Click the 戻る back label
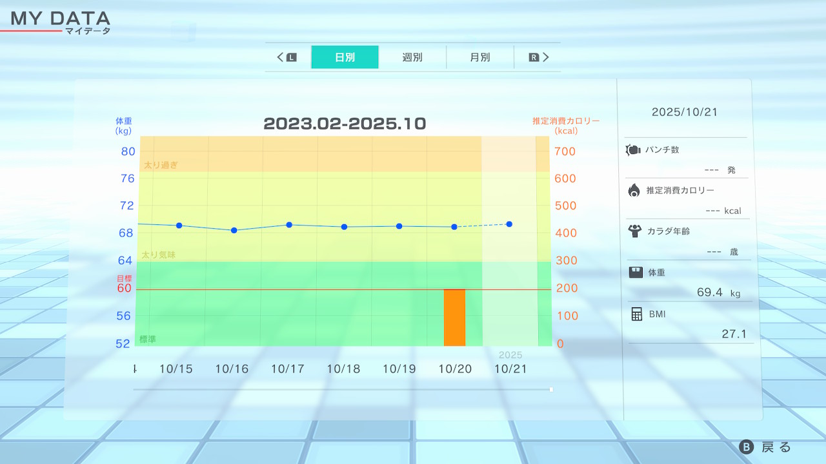The height and width of the screenshot is (464, 826). coord(776,447)
